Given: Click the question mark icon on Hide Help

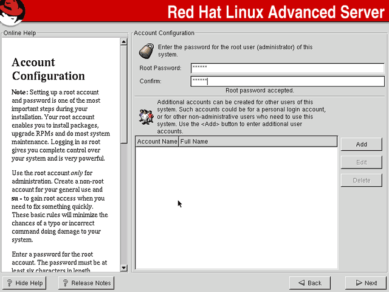Looking at the screenshot, I should pos(10,283).
